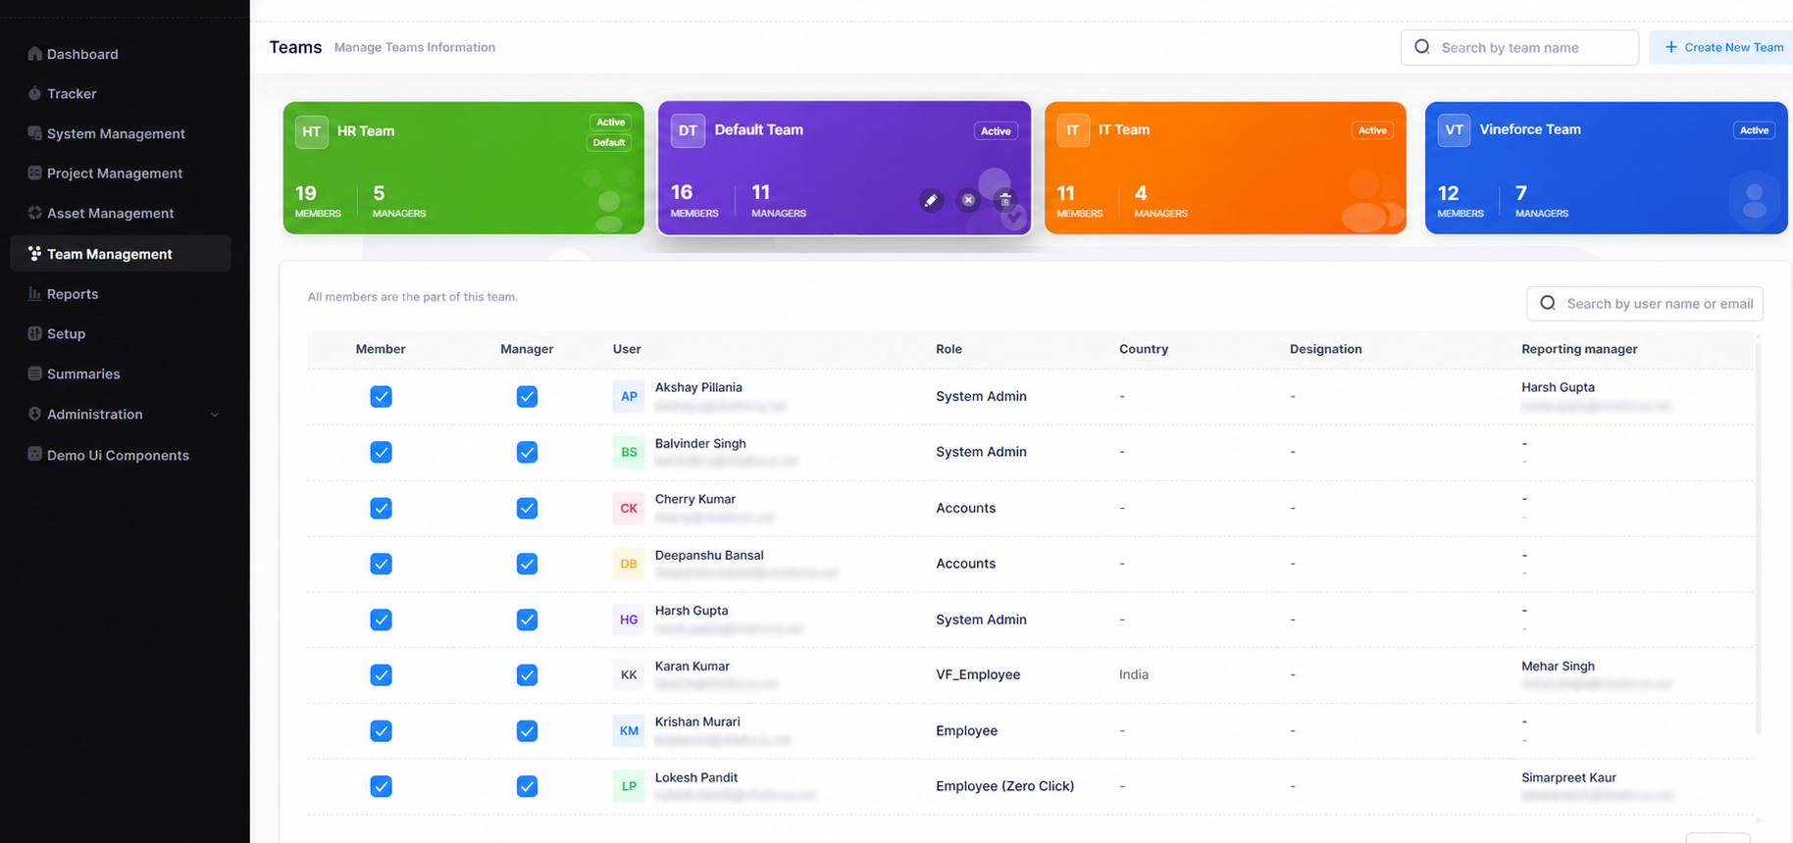Open the Dashboard menu item
The width and height of the screenshot is (1793, 843).
coord(121,54)
